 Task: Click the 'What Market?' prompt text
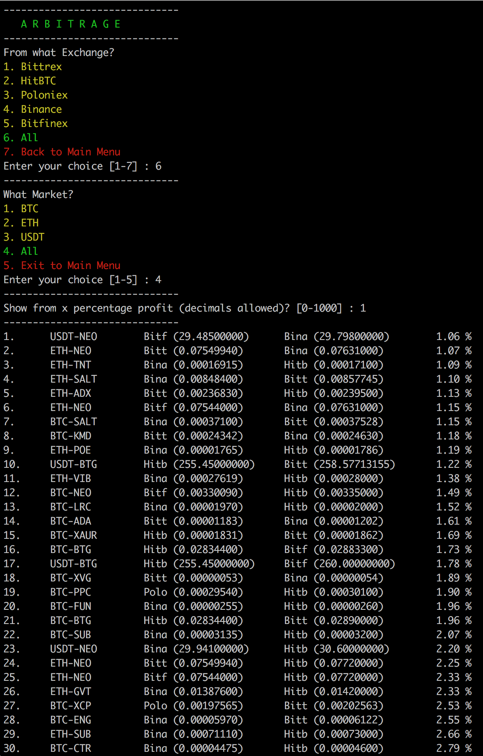(38, 195)
